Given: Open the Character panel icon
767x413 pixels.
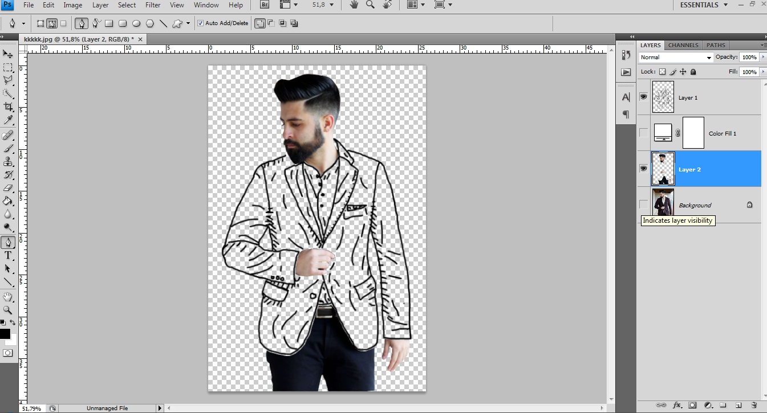Looking at the screenshot, I should [626, 97].
